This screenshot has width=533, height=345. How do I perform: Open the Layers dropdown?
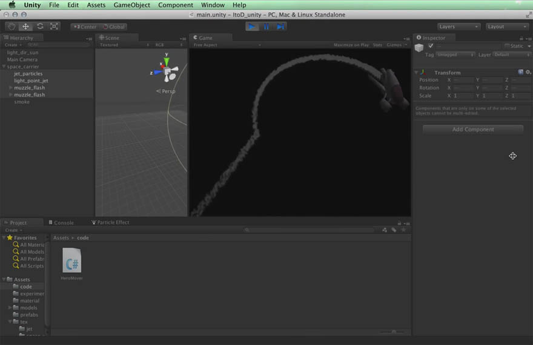[459, 27]
